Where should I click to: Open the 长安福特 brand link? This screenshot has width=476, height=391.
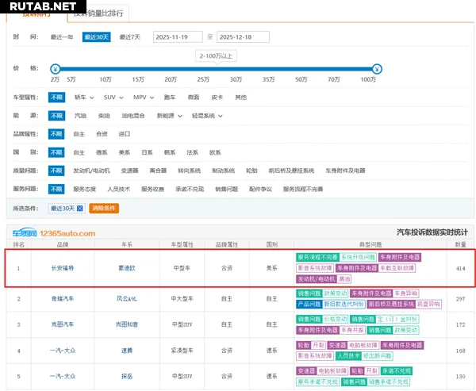point(63,268)
